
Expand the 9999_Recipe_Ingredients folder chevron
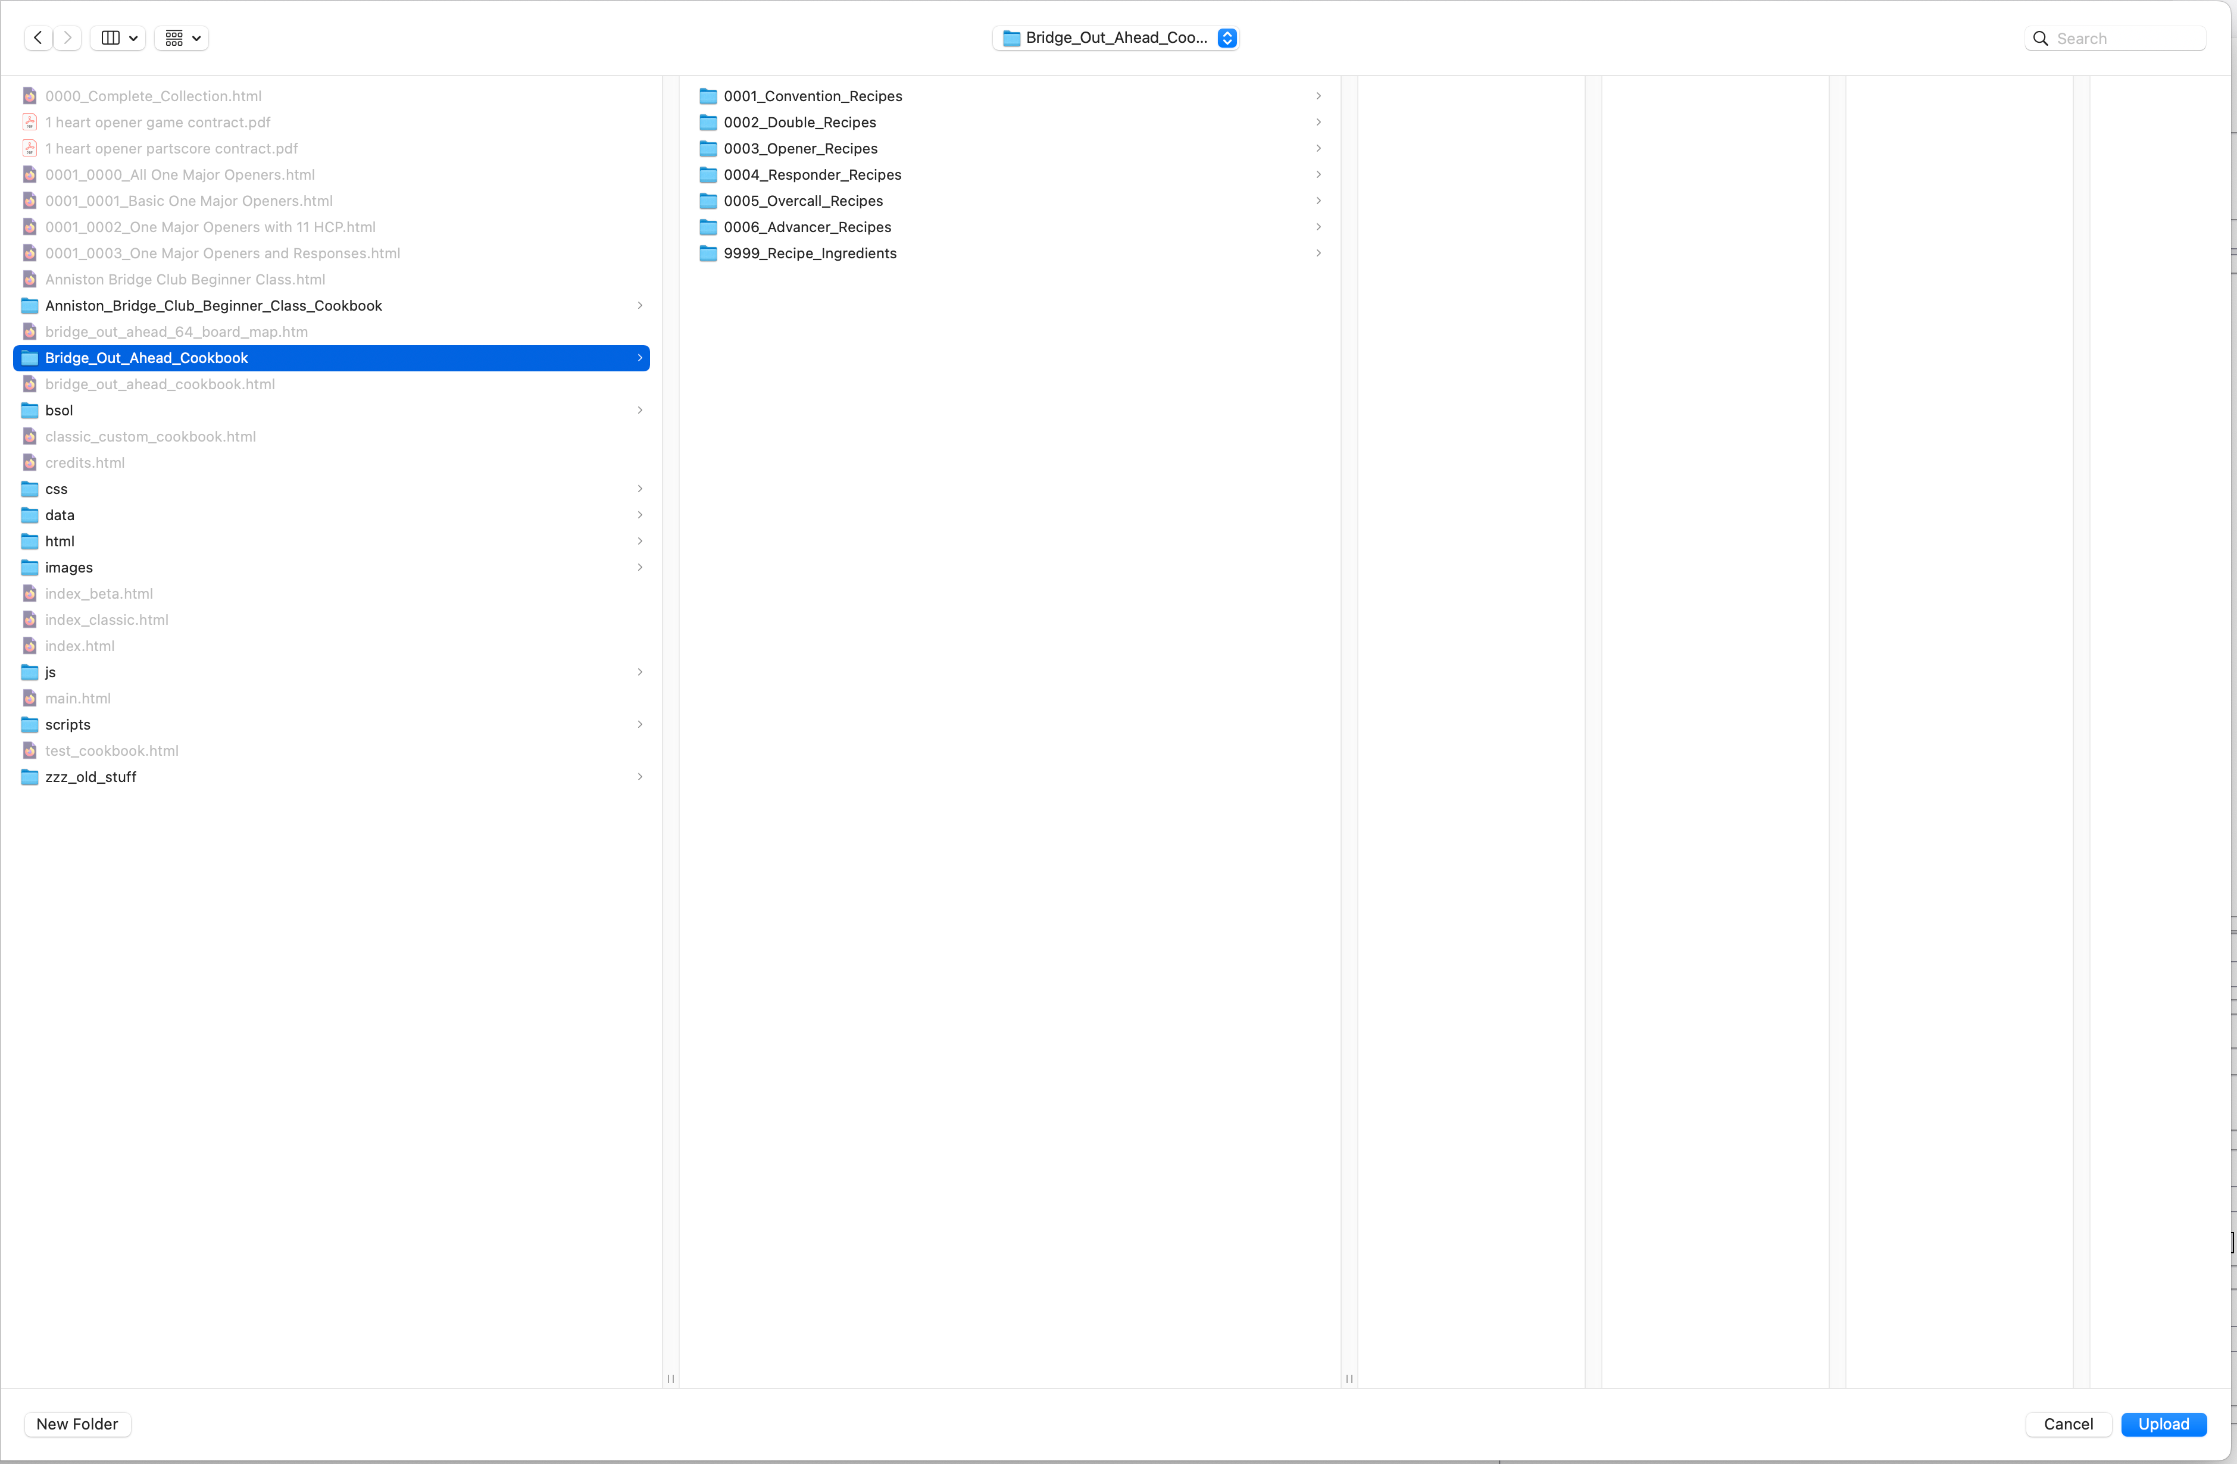click(1319, 253)
